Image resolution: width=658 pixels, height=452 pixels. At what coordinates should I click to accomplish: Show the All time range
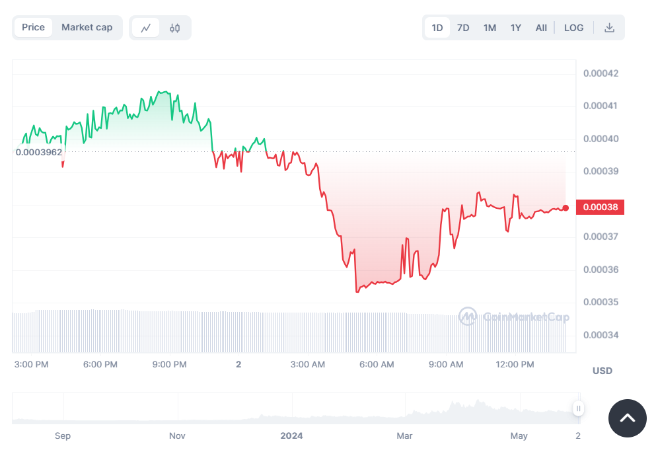click(x=541, y=28)
